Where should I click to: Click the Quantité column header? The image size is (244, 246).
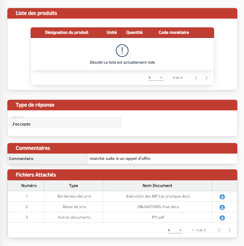pos(134,32)
